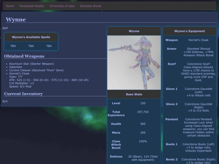219x164 pixels.
Task: Select the Cursive Cleaver list entry
Action: [x=36, y=70]
